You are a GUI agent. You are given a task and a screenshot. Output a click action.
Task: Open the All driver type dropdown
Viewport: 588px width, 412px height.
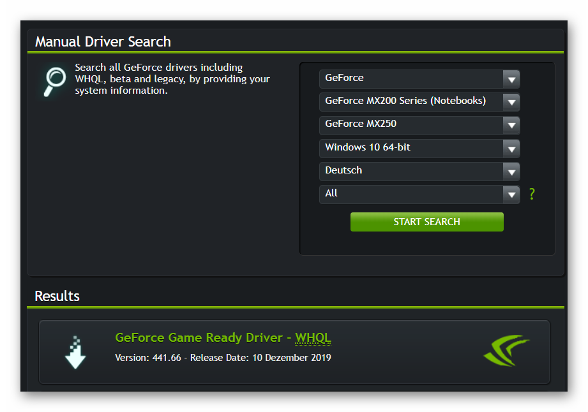(x=419, y=195)
